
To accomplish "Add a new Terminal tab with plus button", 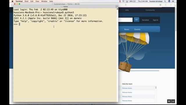I will point(117,6).
